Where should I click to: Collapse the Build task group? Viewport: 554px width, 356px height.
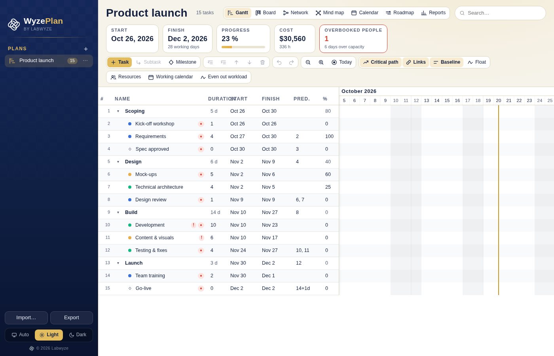(x=118, y=212)
